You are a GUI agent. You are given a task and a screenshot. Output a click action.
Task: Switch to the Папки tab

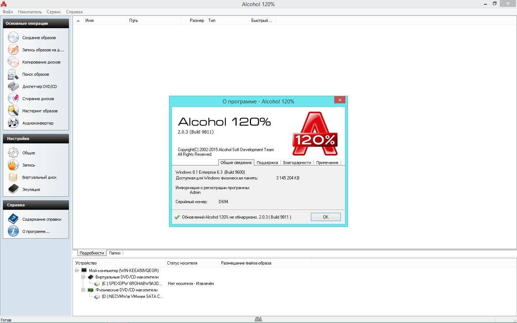[x=115, y=253]
